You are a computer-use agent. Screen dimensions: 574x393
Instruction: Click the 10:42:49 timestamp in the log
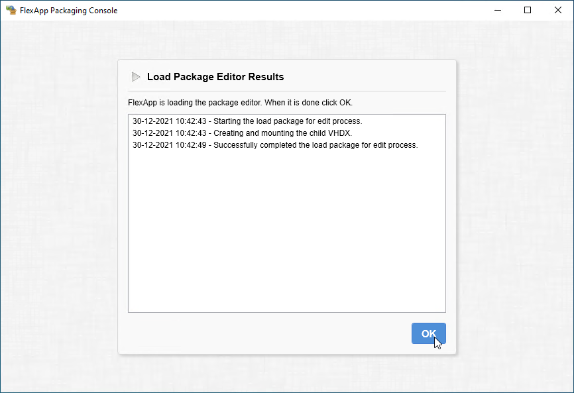192,145
